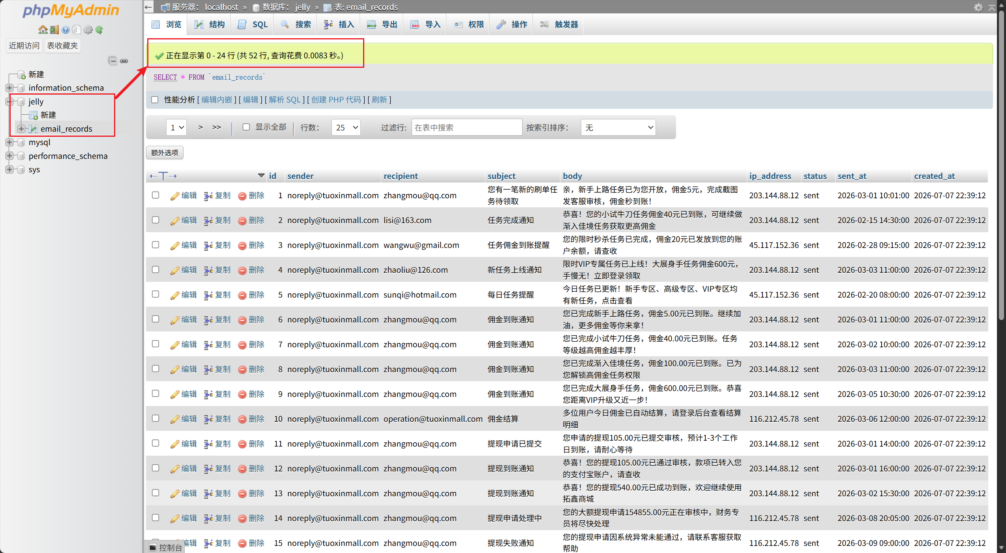Screen dimensions: 1006x553
Task: Click the red delete icon for row 15
Action: click(242, 544)
